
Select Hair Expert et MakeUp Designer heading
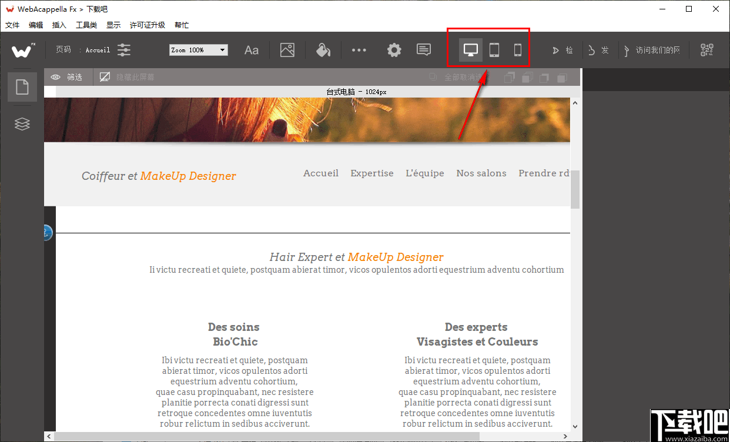pyautogui.click(x=356, y=257)
